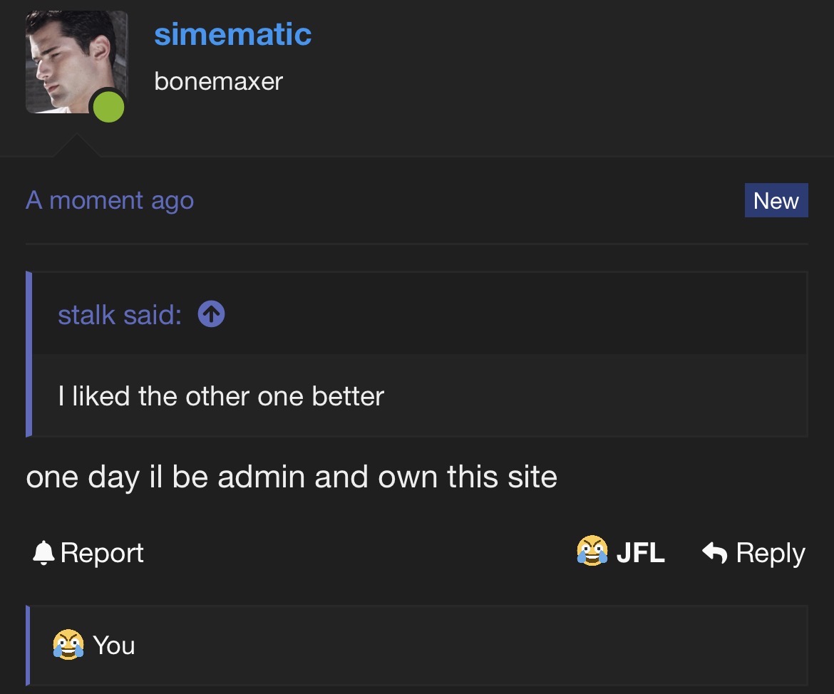Click the New post badge

pos(776,200)
